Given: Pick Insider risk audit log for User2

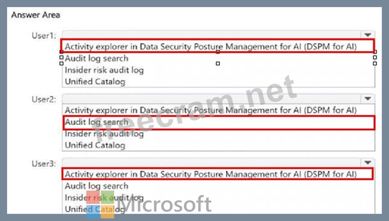Looking at the screenshot, I should [104, 134].
